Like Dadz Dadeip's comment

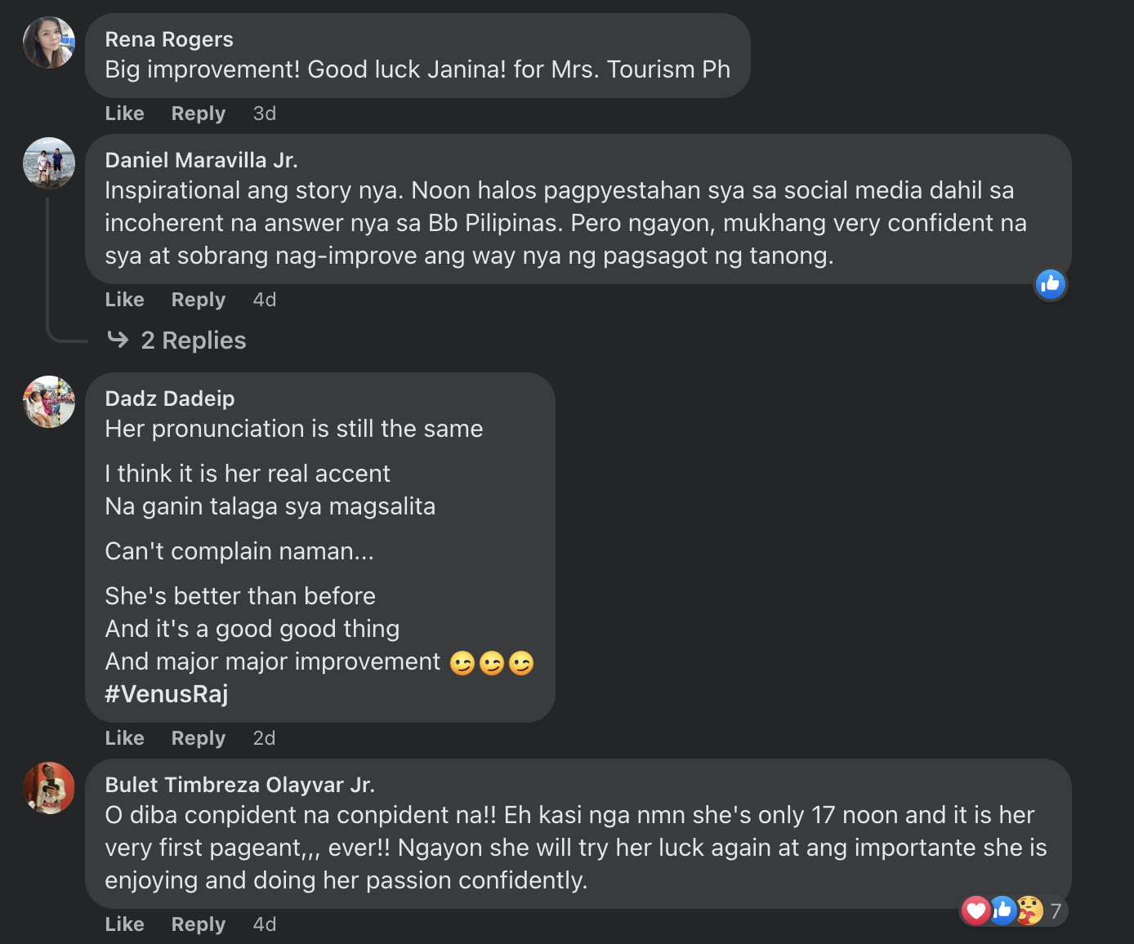(124, 738)
